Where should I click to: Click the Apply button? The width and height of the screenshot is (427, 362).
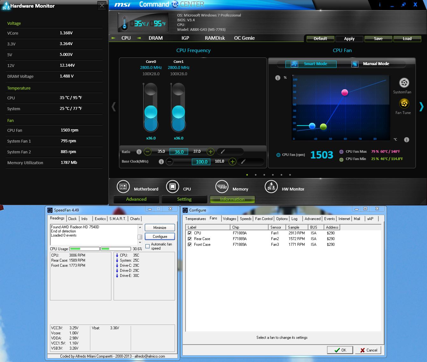point(349,39)
